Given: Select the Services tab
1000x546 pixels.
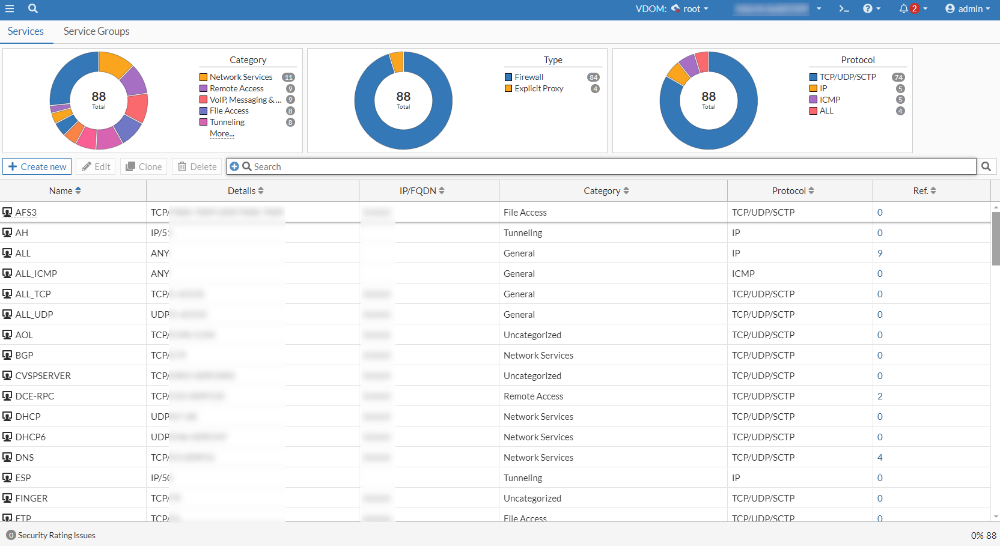Looking at the screenshot, I should 25,31.
